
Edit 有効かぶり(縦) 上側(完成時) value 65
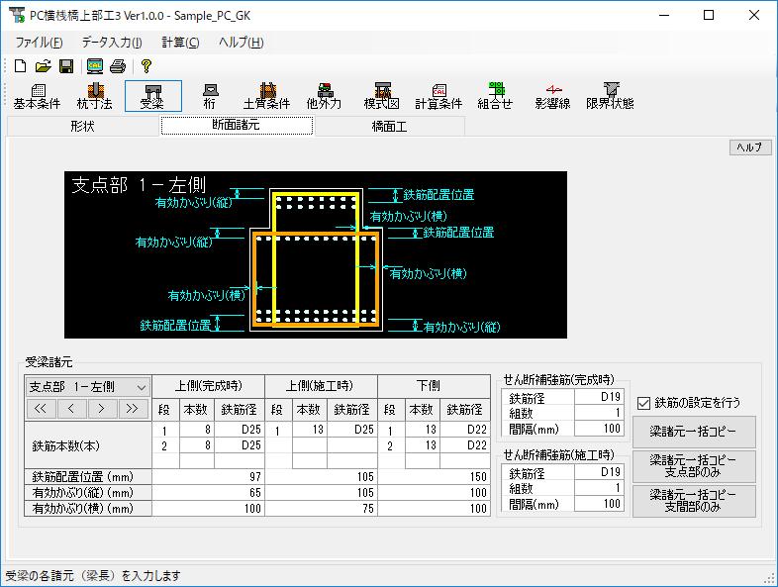click(x=209, y=493)
